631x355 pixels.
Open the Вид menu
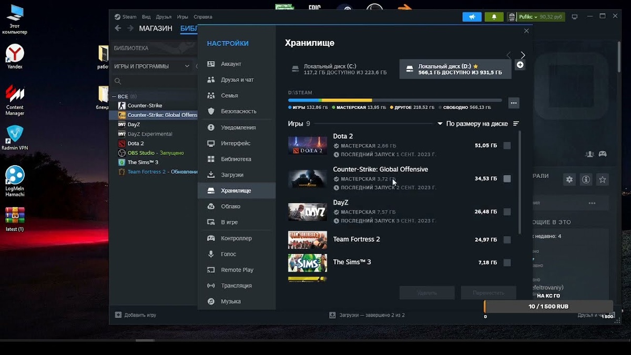pos(146,17)
